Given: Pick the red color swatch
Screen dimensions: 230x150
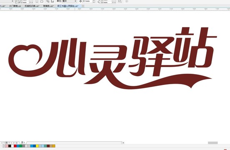Looking at the screenshot, I should (15, 146).
